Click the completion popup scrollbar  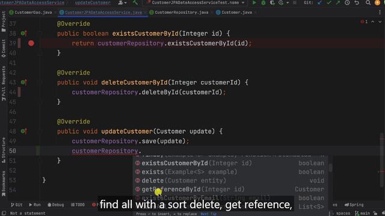point(330,168)
